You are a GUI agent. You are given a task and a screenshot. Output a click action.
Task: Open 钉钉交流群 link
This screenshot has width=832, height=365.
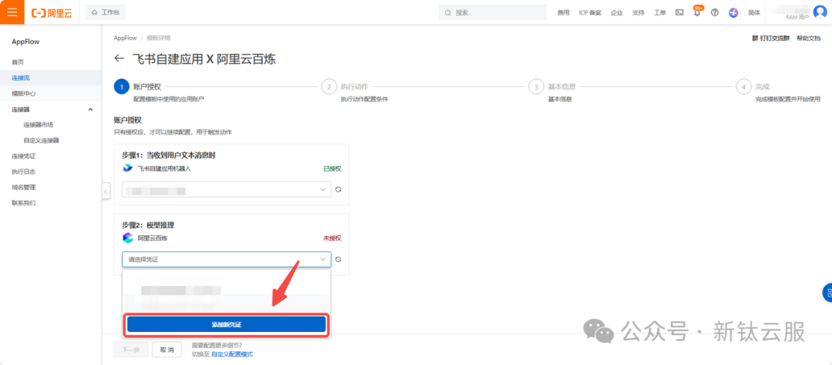coord(770,38)
